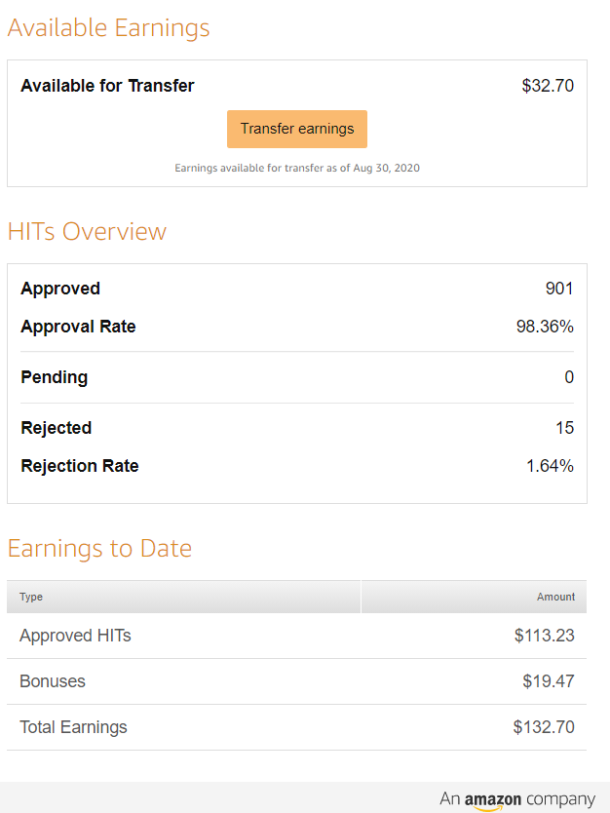This screenshot has height=813, width=610.
Task: Select the $32.70 available transfer amount
Action: click(x=548, y=86)
